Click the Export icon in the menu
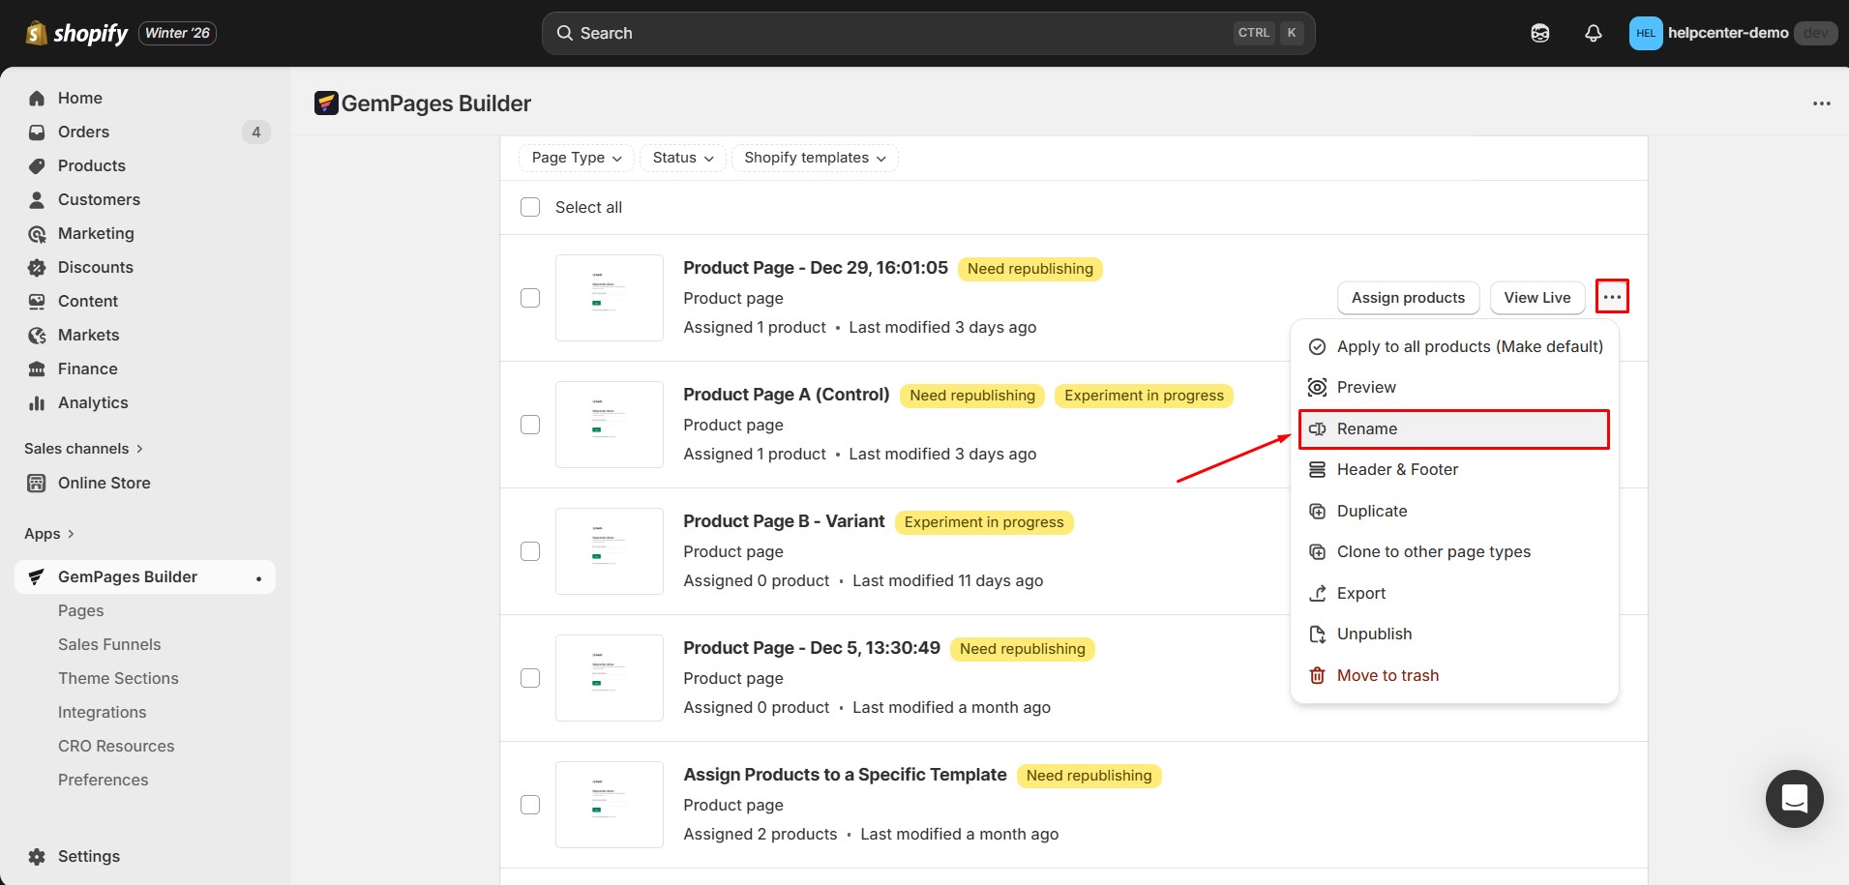 pyautogui.click(x=1317, y=593)
